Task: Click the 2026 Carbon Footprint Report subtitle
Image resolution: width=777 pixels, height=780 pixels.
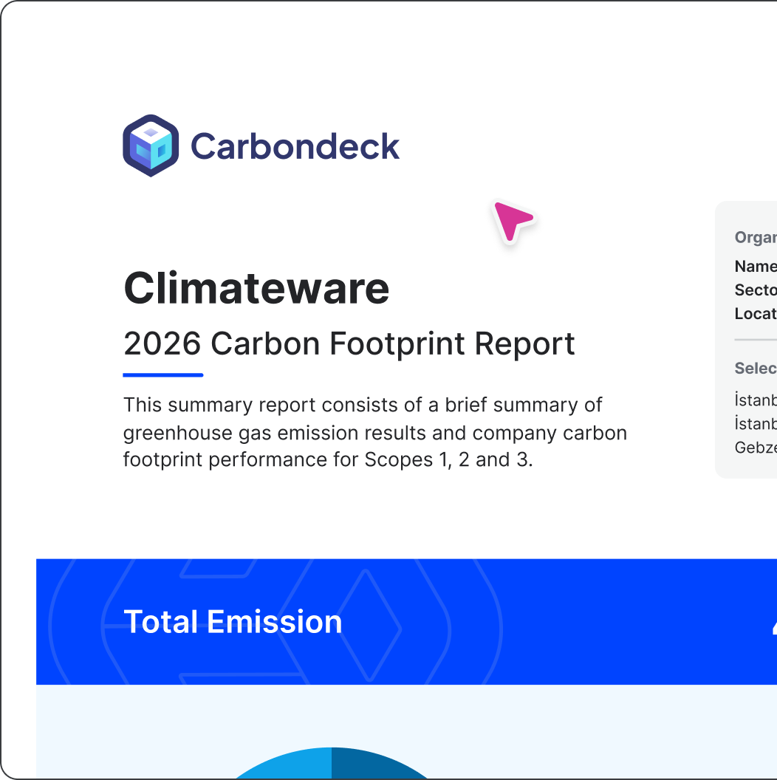Action: (349, 343)
